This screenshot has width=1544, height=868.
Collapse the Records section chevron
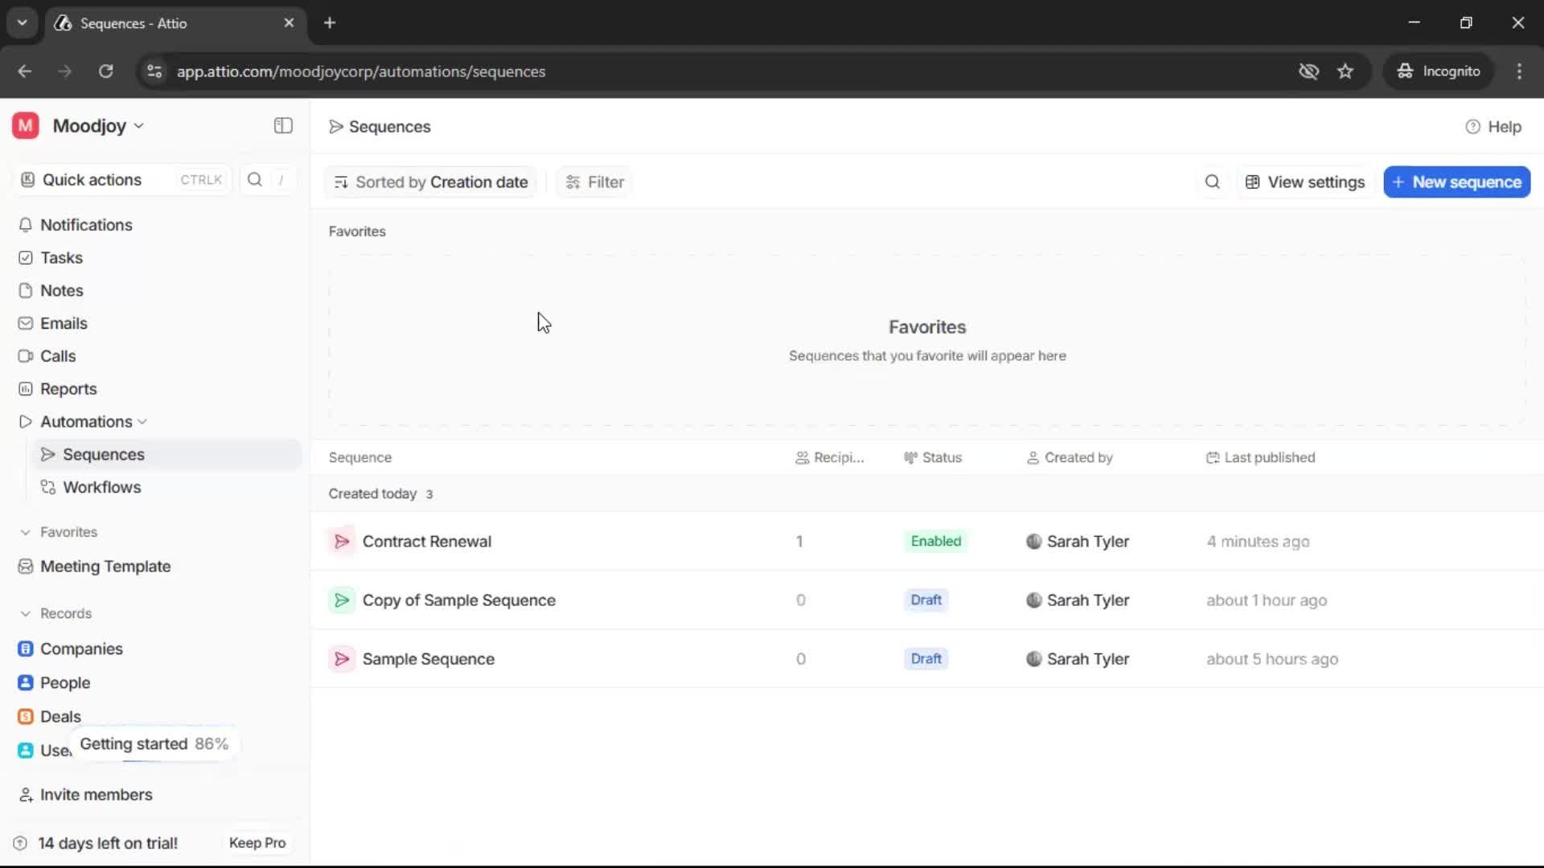tap(26, 614)
